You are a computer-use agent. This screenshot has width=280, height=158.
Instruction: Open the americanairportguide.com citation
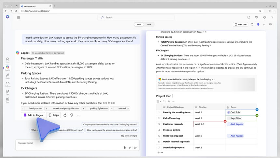pyautogui.click(x=62, y=109)
